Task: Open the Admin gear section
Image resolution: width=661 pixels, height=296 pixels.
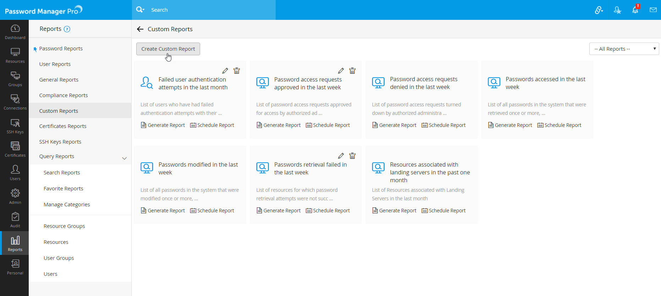Action: point(15,196)
